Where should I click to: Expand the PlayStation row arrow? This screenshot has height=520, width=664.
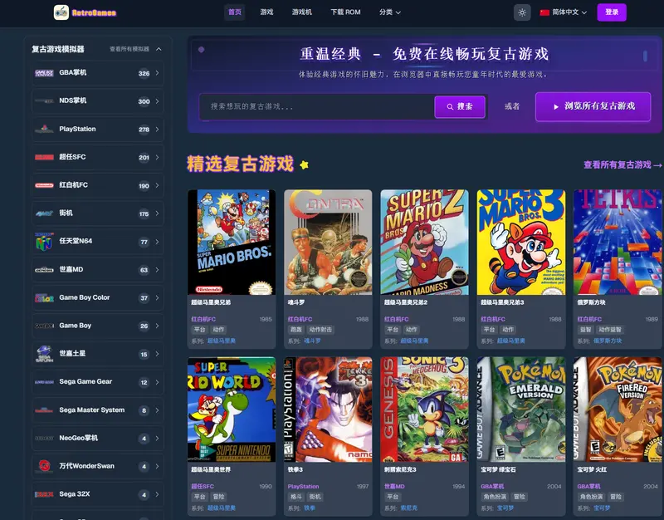(157, 130)
